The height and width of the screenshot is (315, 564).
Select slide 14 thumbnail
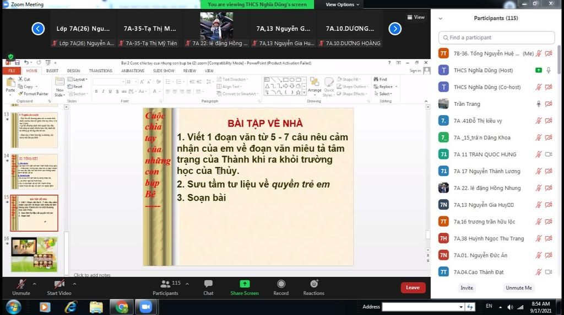tap(34, 172)
